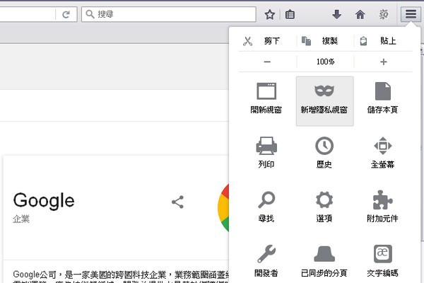Viewport: 424px width, 283px height.
Task: Click the bookmark star icon
Action: 270,14
